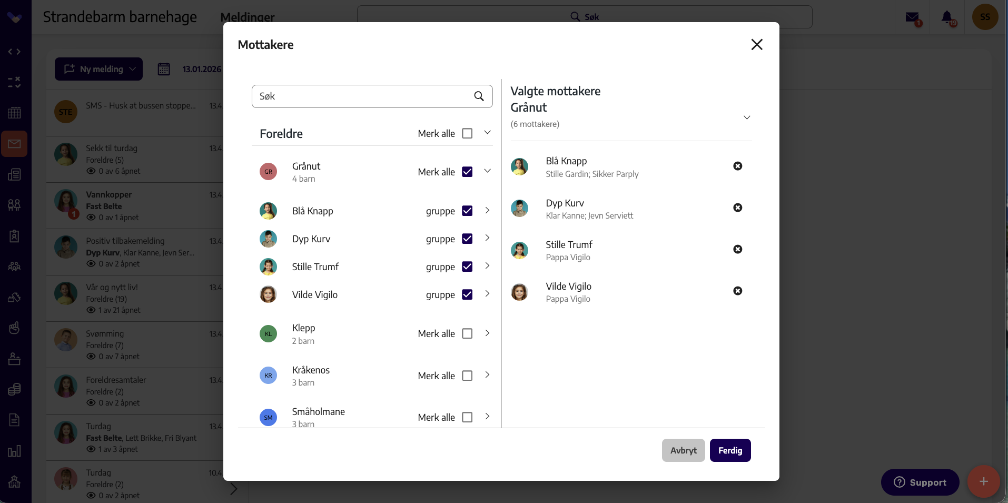Open the calendar date picker icon
The width and height of the screenshot is (1008, 503).
164,69
